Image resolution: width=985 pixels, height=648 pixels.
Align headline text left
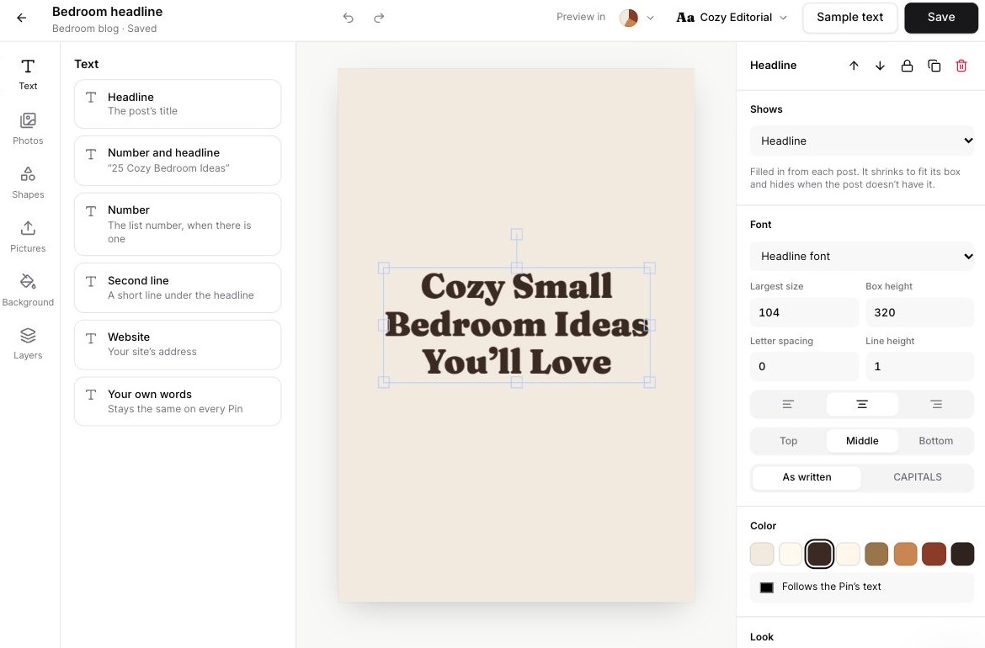788,405
